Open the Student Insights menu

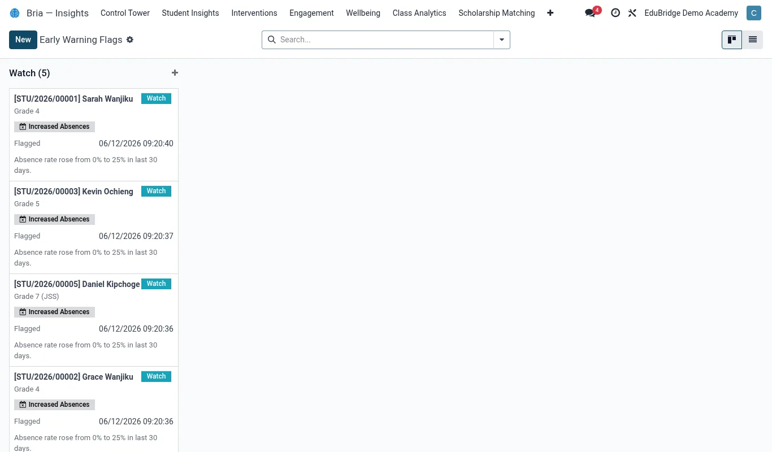(x=190, y=13)
